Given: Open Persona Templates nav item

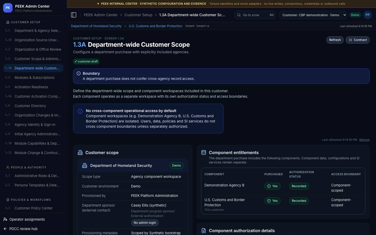Looking at the screenshot, I should [x=33, y=185].
